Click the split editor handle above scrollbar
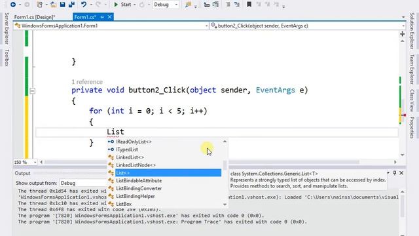 tap(402, 33)
